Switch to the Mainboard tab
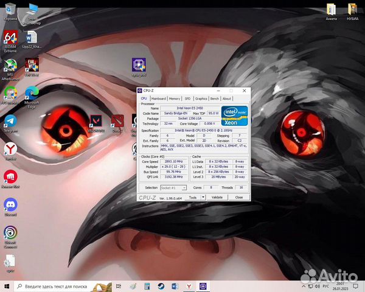365x292 pixels. coord(158,99)
